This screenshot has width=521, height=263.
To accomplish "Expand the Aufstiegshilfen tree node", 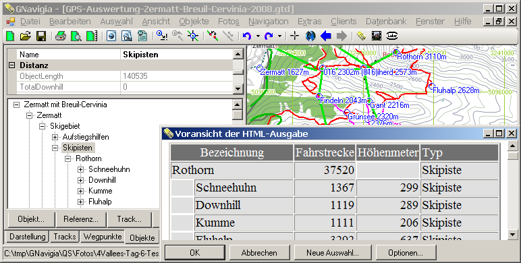I will [x=55, y=137].
